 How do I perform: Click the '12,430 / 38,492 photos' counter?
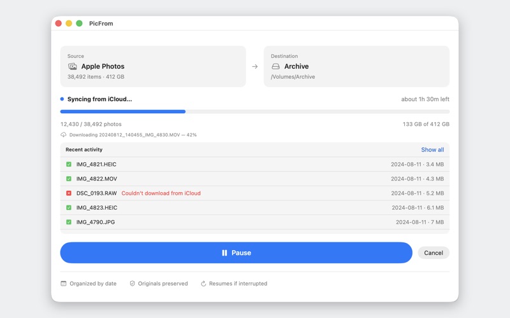pyautogui.click(x=91, y=124)
